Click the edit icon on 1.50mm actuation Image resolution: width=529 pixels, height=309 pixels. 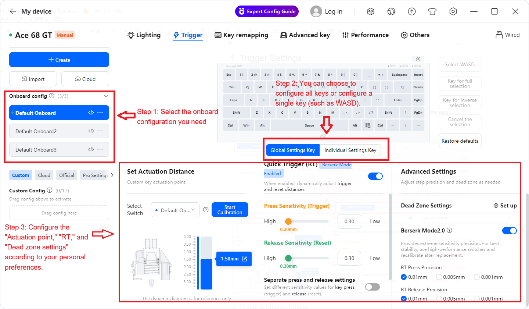(245, 259)
